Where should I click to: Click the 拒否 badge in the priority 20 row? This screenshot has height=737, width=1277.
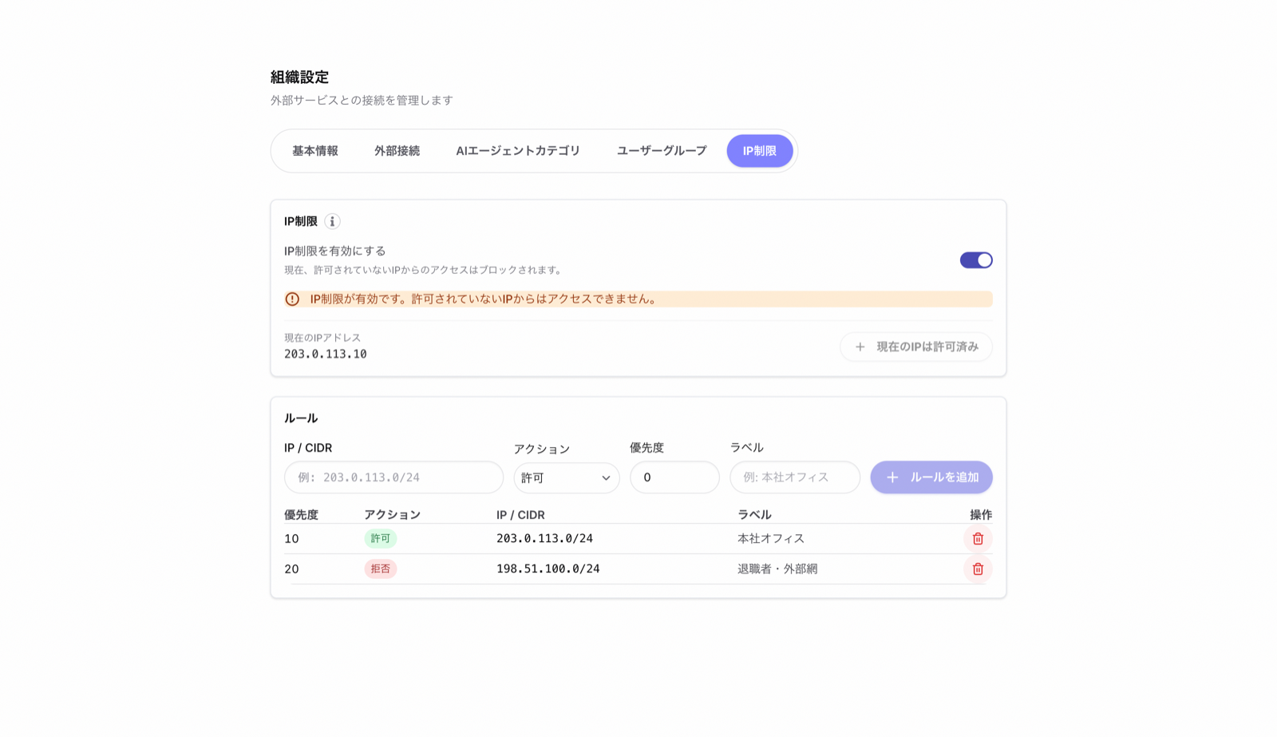point(381,569)
